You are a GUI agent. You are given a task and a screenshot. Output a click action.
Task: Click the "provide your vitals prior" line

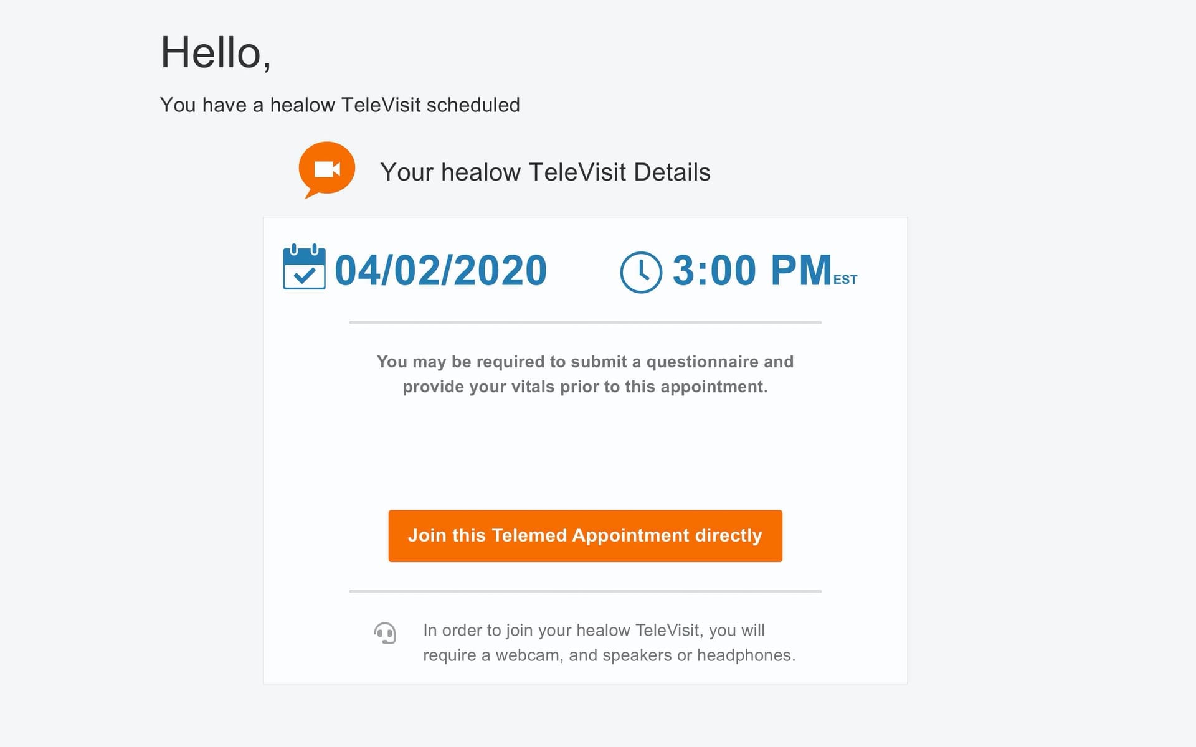tap(585, 387)
